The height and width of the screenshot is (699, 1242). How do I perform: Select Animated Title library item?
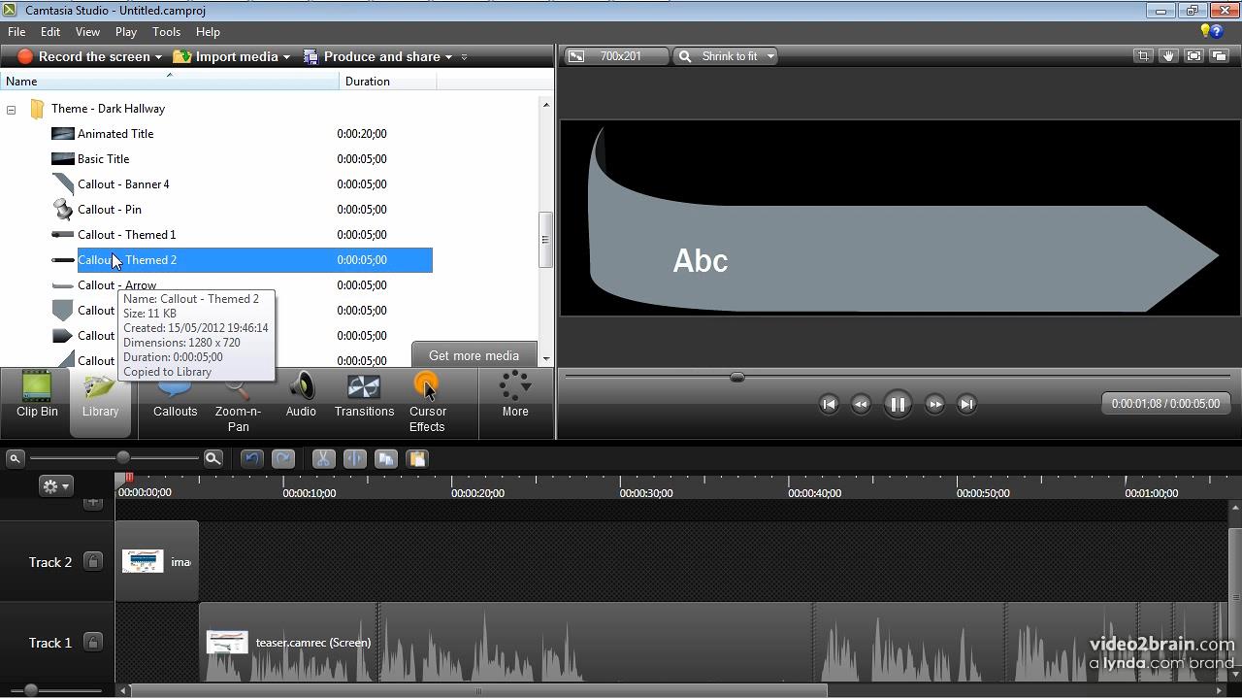114,134
